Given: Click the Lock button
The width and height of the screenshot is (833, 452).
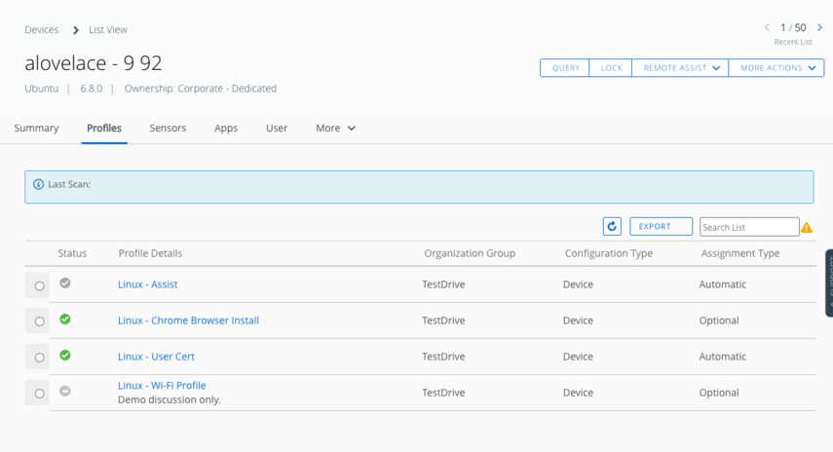Looking at the screenshot, I should pos(611,68).
